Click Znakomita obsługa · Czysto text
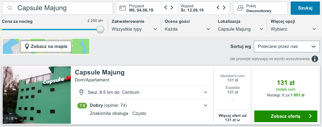The width and height of the screenshot is (322, 127). point(118,113)
